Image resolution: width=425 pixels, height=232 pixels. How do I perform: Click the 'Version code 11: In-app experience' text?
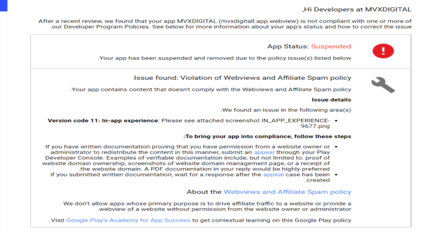click(x=104, y=121)
